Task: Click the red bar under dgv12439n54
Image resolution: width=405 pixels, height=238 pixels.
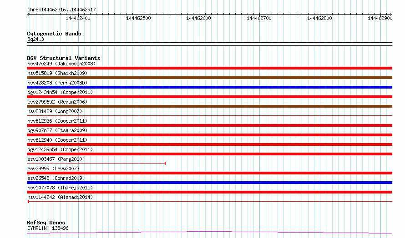Action: 209,154
